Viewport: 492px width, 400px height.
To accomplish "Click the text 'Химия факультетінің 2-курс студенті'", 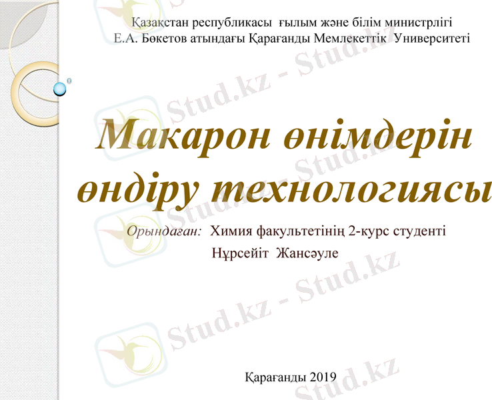I will tap(328, 231).
